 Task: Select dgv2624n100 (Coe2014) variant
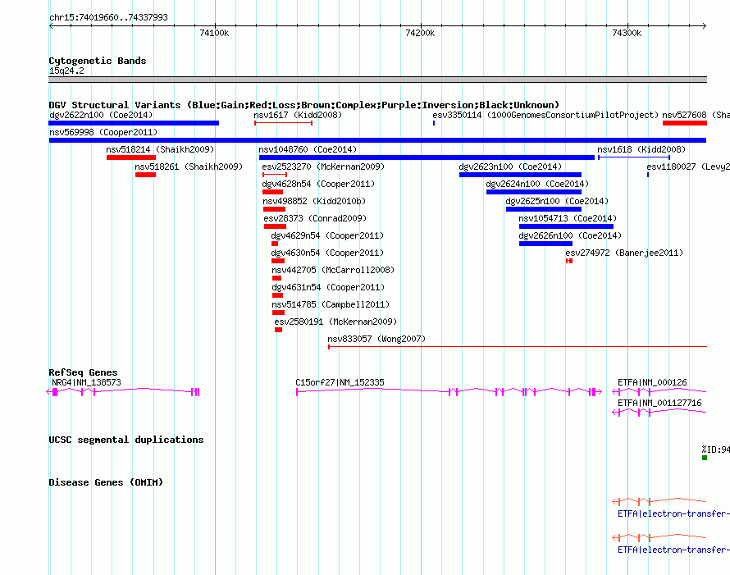[537, 184]
